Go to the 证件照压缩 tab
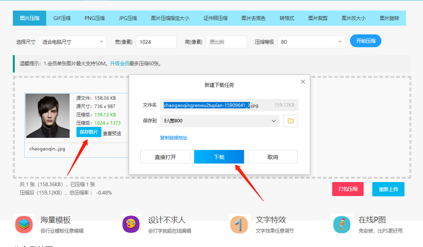This screenshot has height=247, width=423. point(215,18)
